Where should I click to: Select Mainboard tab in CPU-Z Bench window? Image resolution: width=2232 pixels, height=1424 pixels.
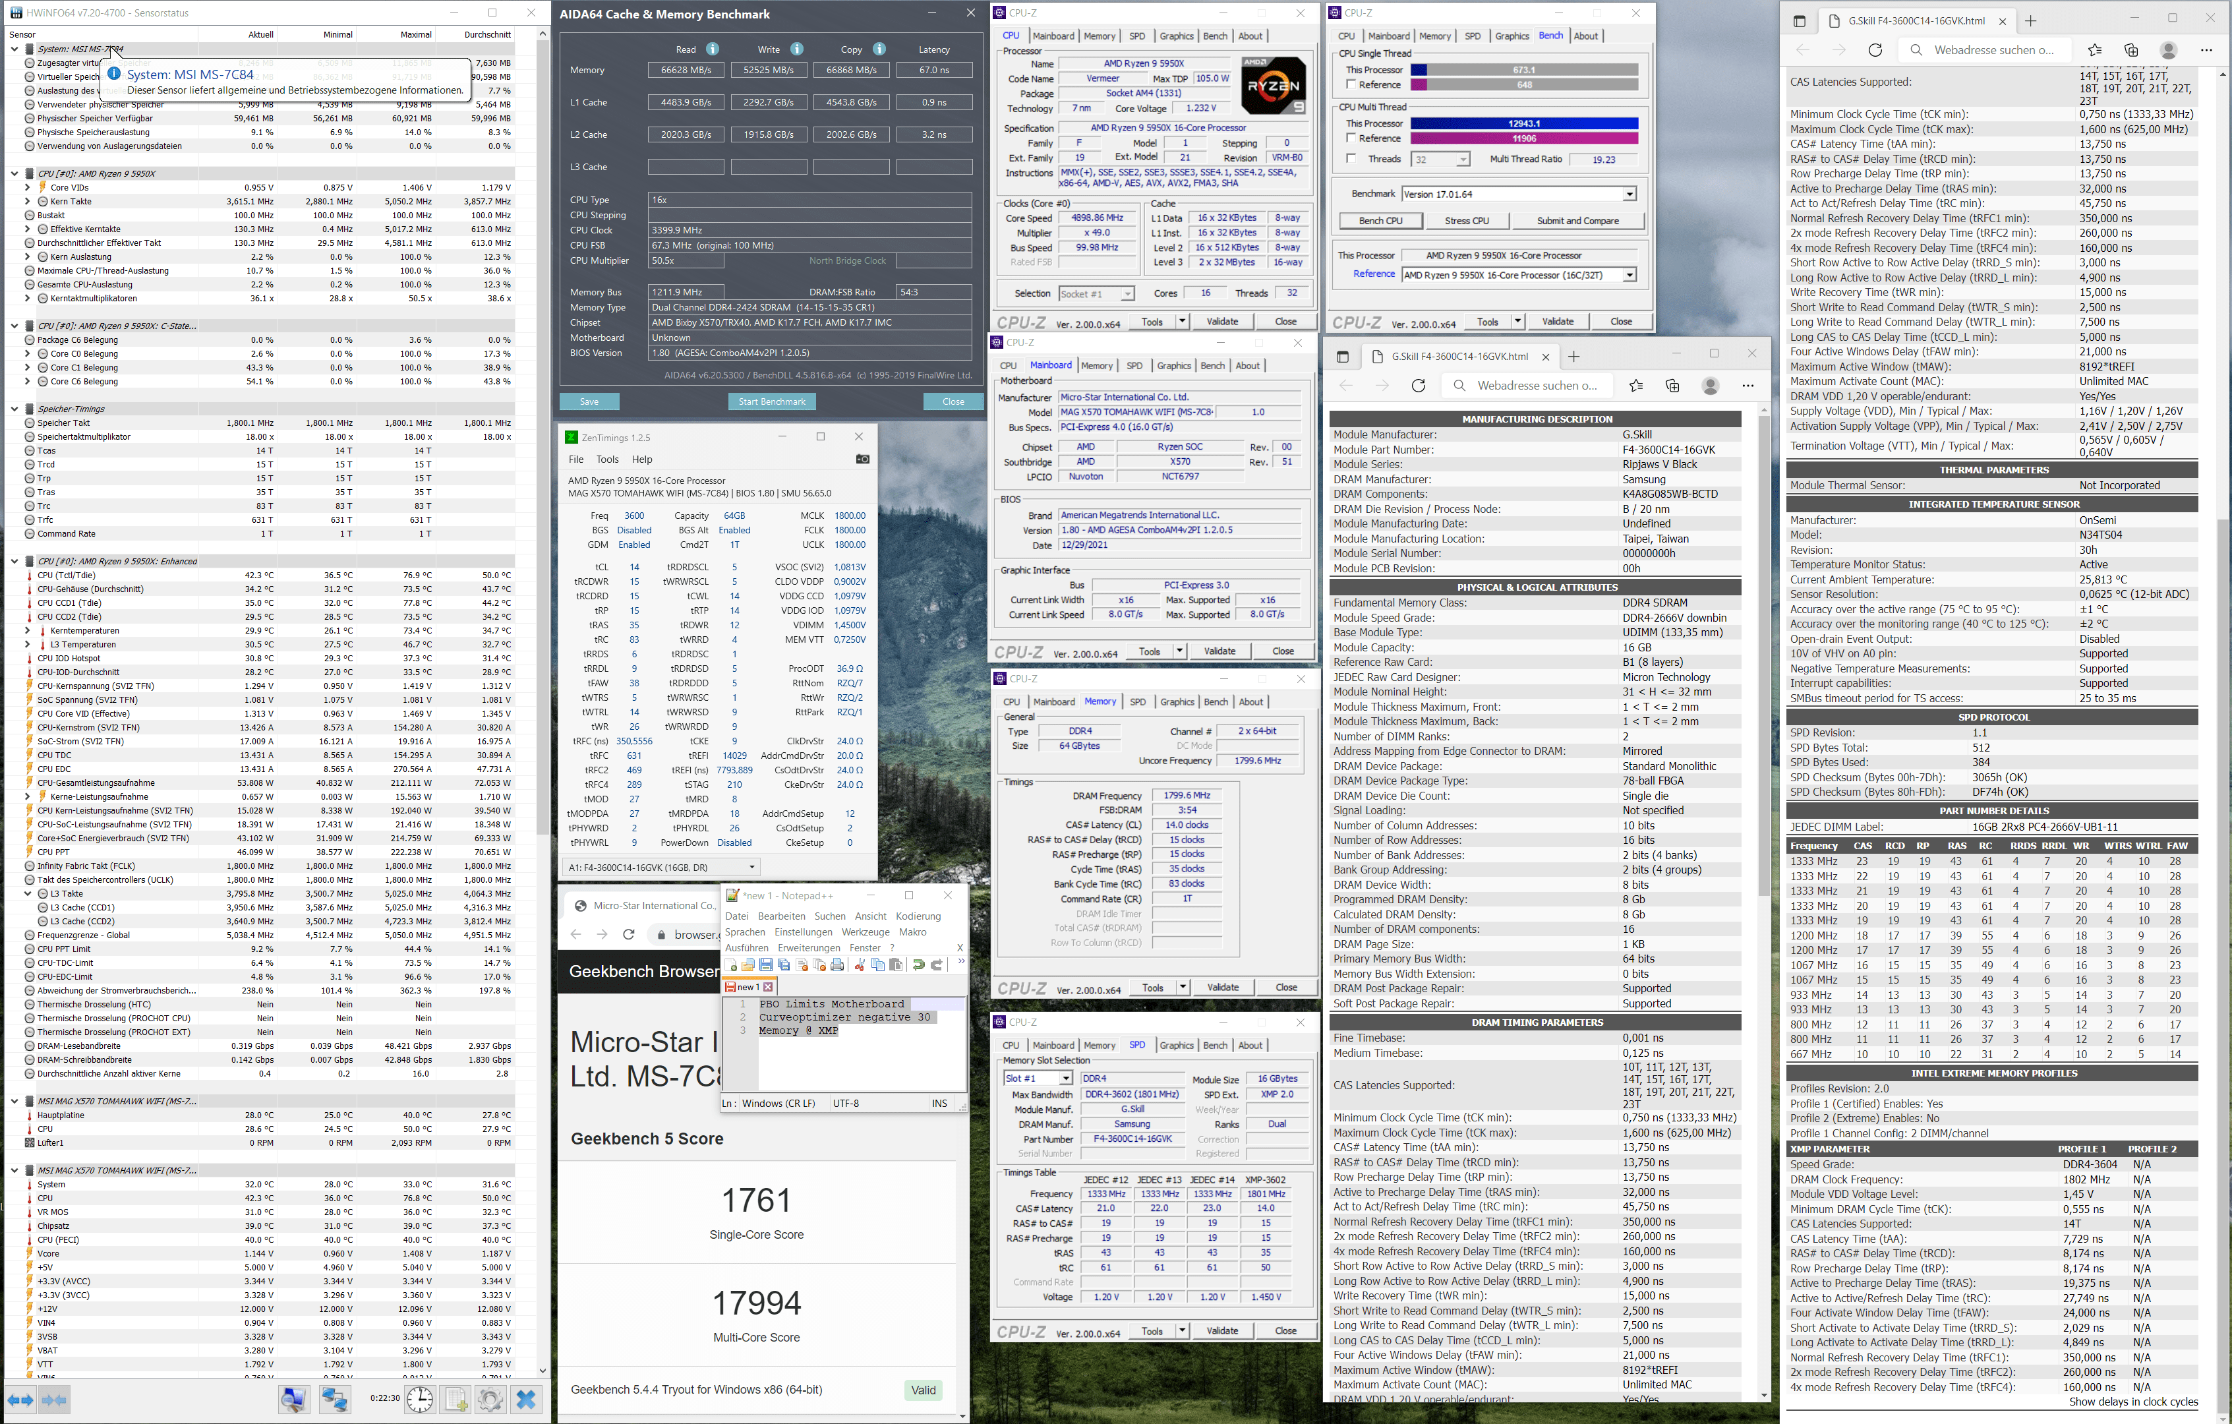(x=1388, y=36)
